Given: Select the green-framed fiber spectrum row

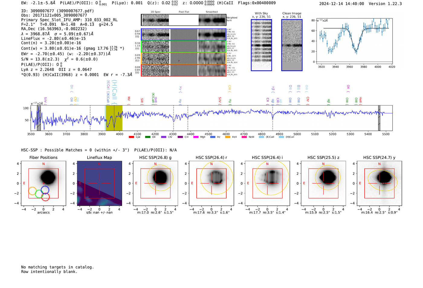Looking at the screenshot, I should pos(183,46).
